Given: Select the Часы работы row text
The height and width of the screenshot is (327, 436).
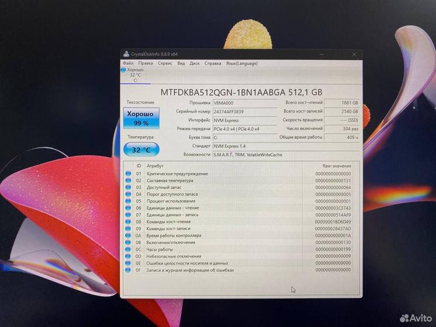Looking at the screenshot, I should point(160,249).
